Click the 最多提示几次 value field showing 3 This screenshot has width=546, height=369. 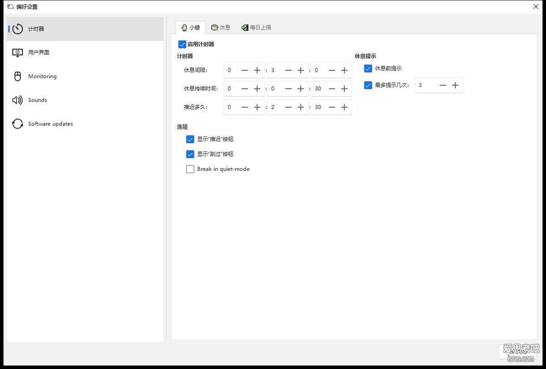426,85
